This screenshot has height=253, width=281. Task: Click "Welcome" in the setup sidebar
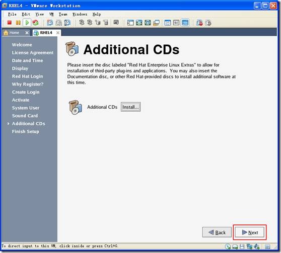[x=22, y=45]
